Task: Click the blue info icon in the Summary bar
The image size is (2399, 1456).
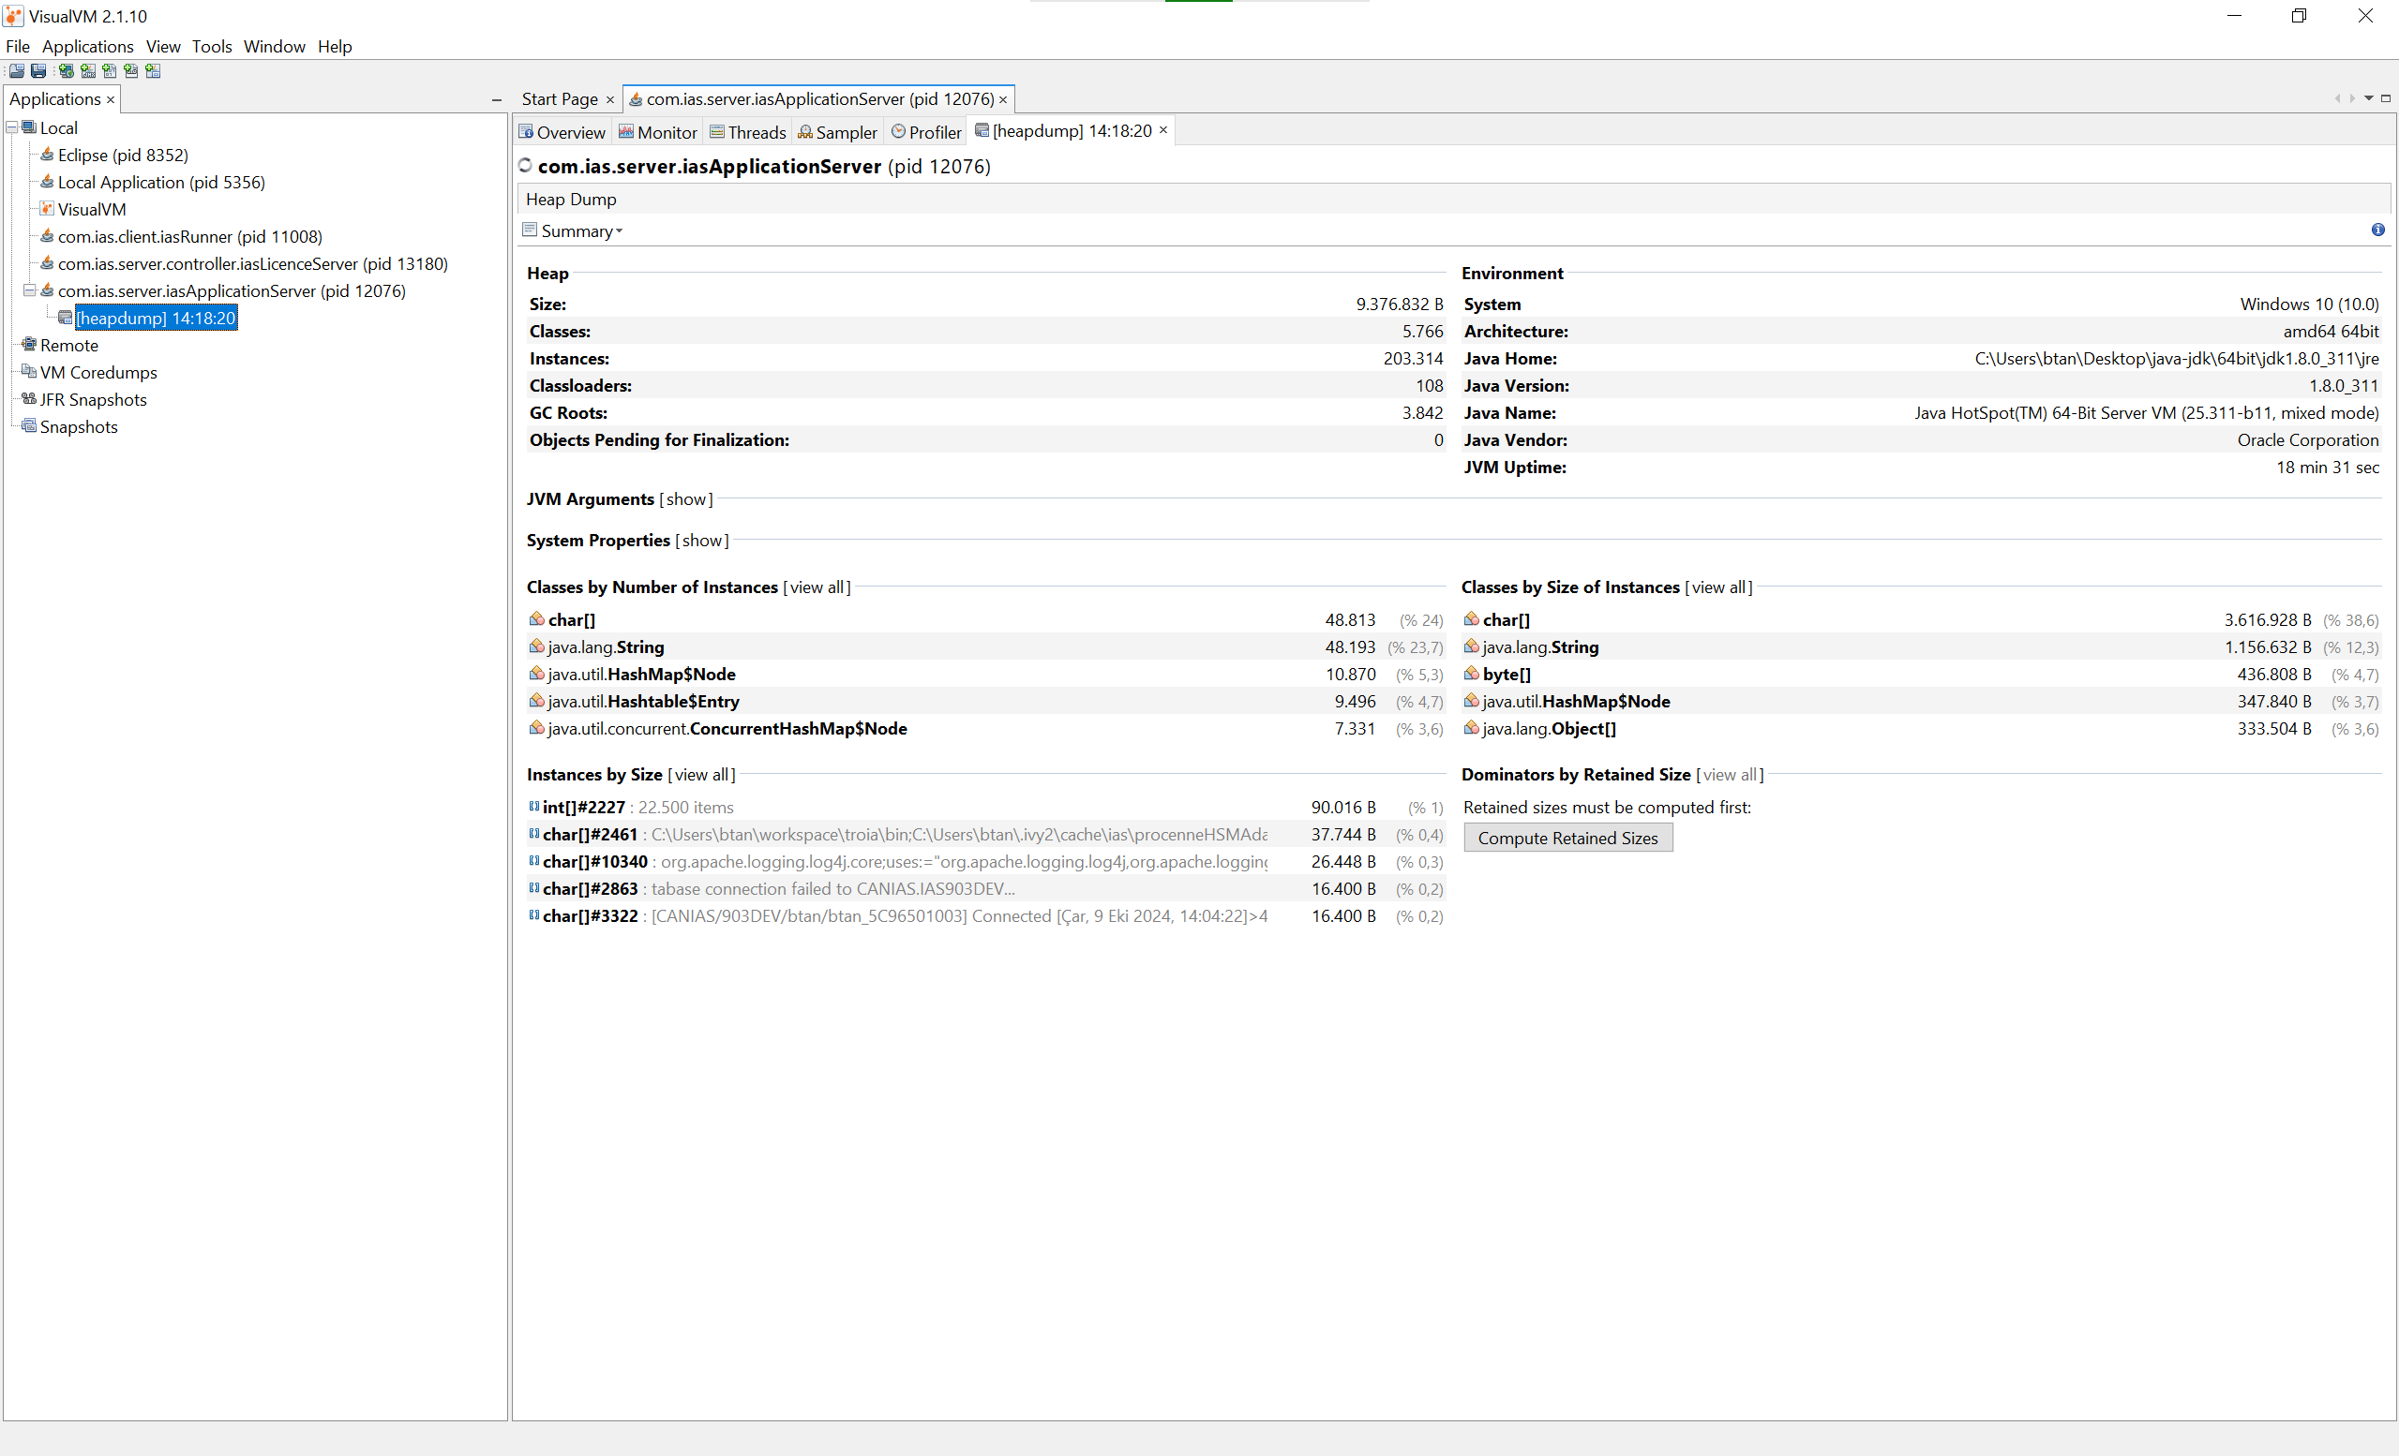Action: [2377, 230]
